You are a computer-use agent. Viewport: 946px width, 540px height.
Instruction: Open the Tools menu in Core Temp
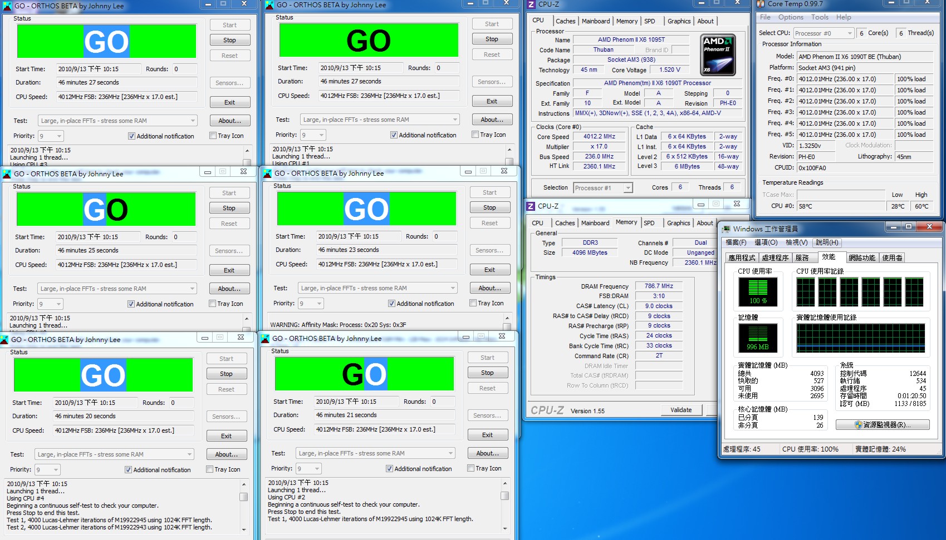pos(820,17)
